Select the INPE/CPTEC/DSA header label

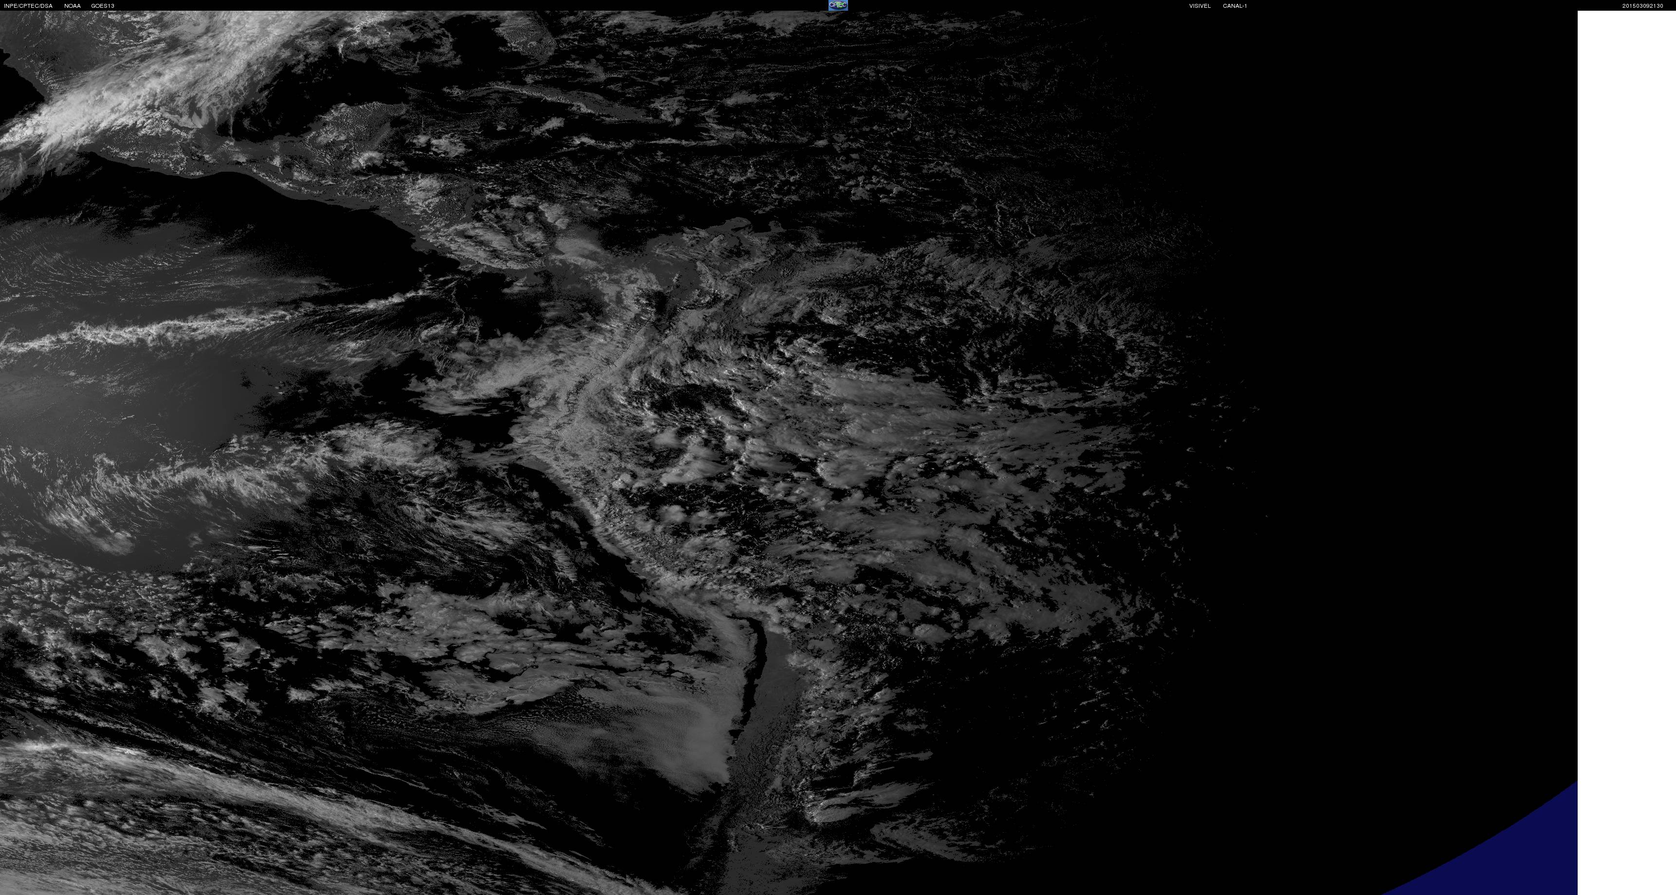tap(28, 6)
